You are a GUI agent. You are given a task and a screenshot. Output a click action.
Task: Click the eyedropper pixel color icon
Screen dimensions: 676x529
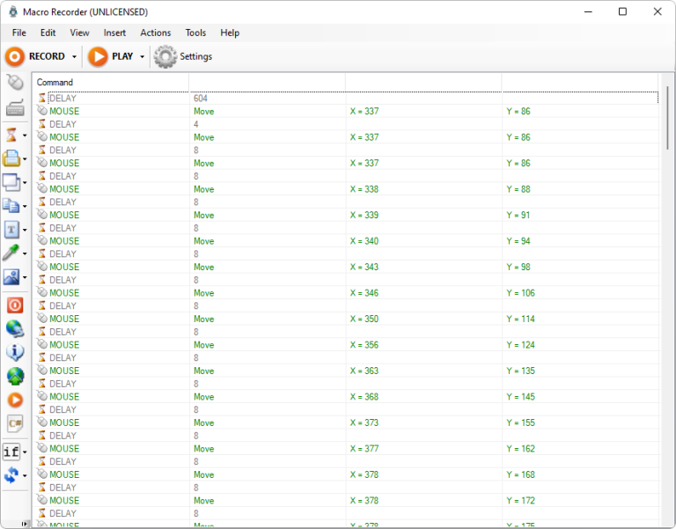[x=11, y=253]
